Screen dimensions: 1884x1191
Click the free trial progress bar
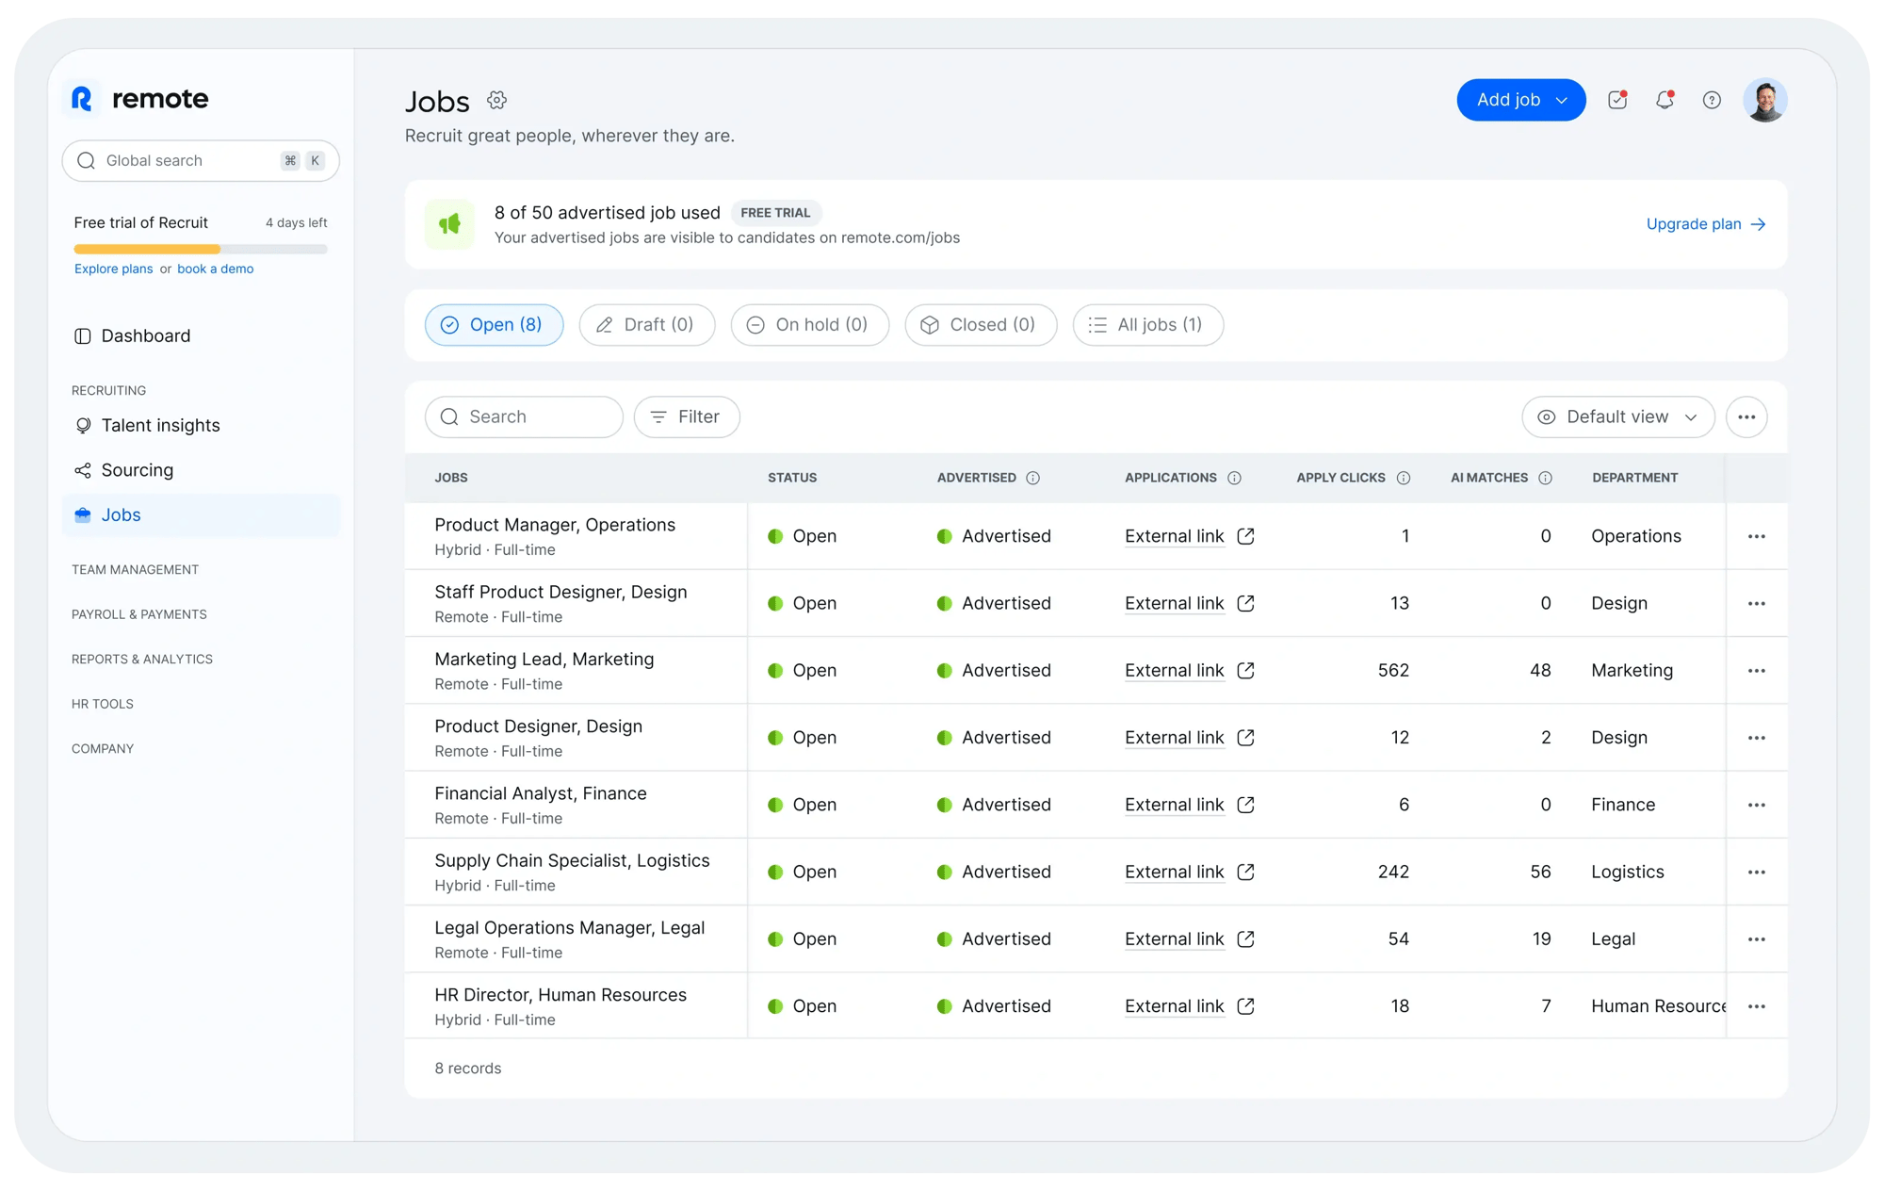coord(201,250)
